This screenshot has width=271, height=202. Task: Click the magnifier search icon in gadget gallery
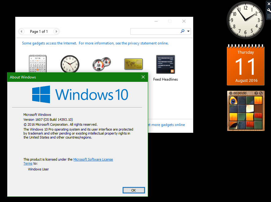(182, 31)
